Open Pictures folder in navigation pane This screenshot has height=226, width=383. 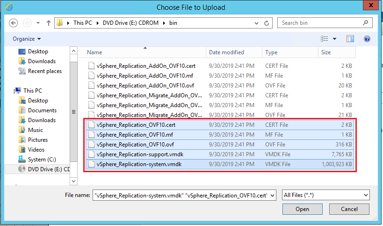click(x=33, y=140)
